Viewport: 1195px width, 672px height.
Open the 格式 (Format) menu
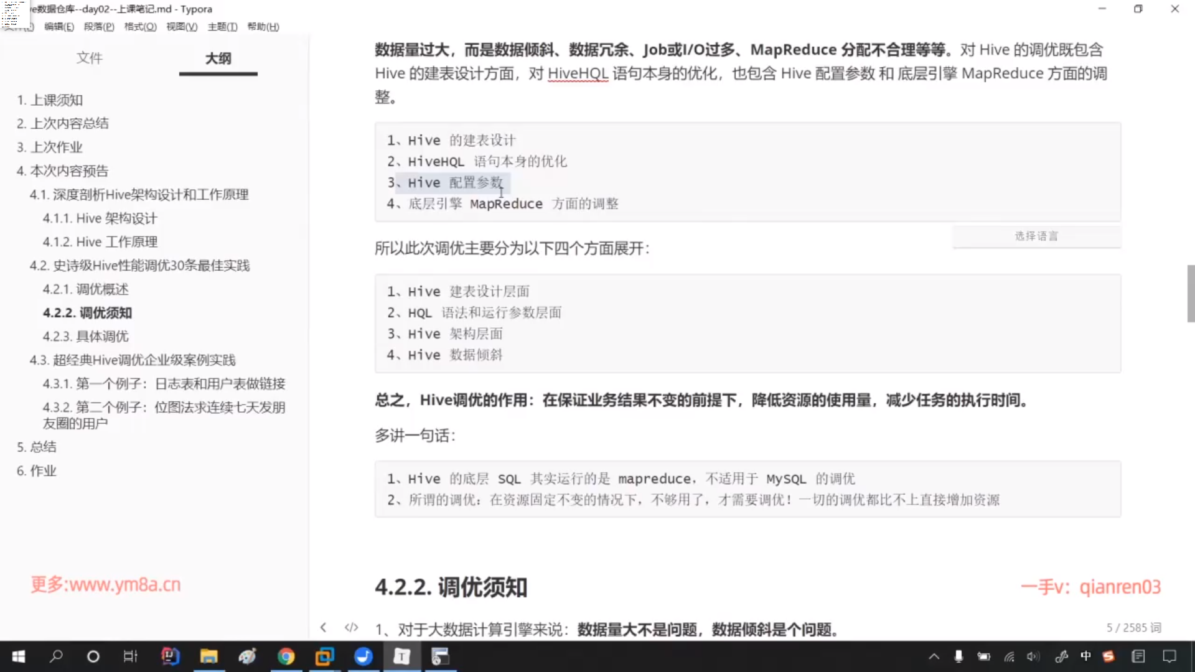(140, 27)
